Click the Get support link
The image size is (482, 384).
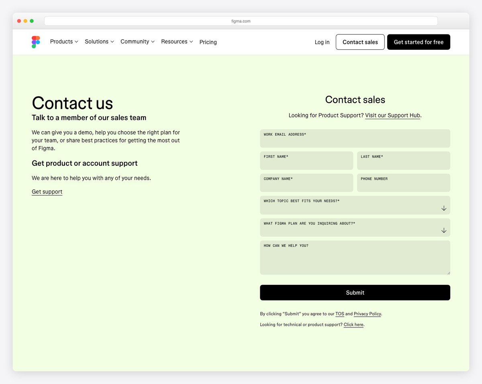click(47, 191)
